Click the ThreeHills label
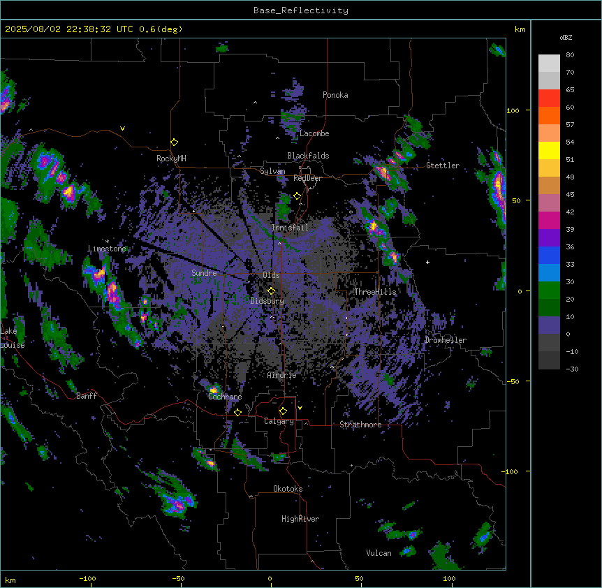Image resolution: width=602 pixels, height=588 pixels. coord(375,292)
